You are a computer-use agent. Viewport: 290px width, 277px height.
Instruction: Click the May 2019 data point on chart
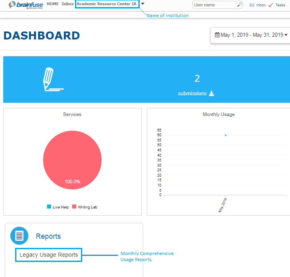(x=225, y=135)
